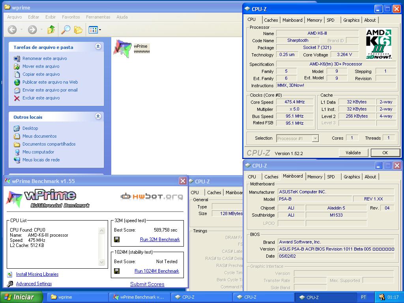Open the Install Missing Libraries link
The height and width of the screenshot is (303, 404).
coord(37,275)
